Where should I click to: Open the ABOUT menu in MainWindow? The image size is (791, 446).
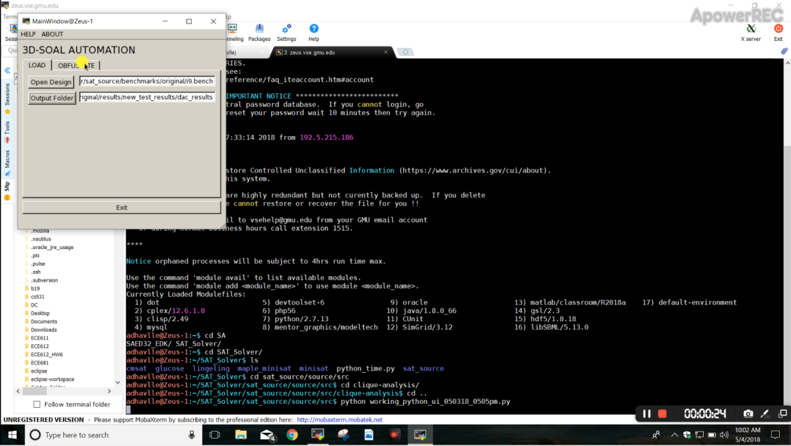(52, 34)
